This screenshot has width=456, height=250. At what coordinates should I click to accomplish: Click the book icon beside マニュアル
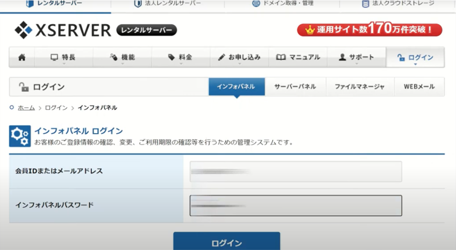[281, 57]
